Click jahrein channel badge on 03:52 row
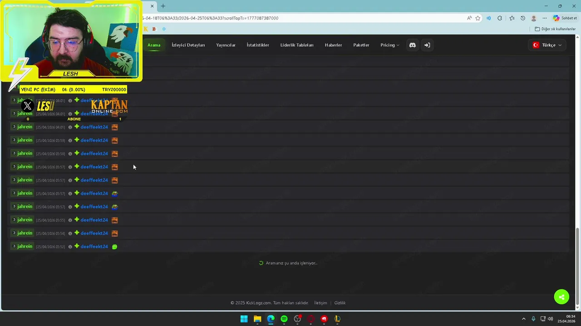Image resolution: width=581 pixels, height=326 pixels. tap(22, 246)
